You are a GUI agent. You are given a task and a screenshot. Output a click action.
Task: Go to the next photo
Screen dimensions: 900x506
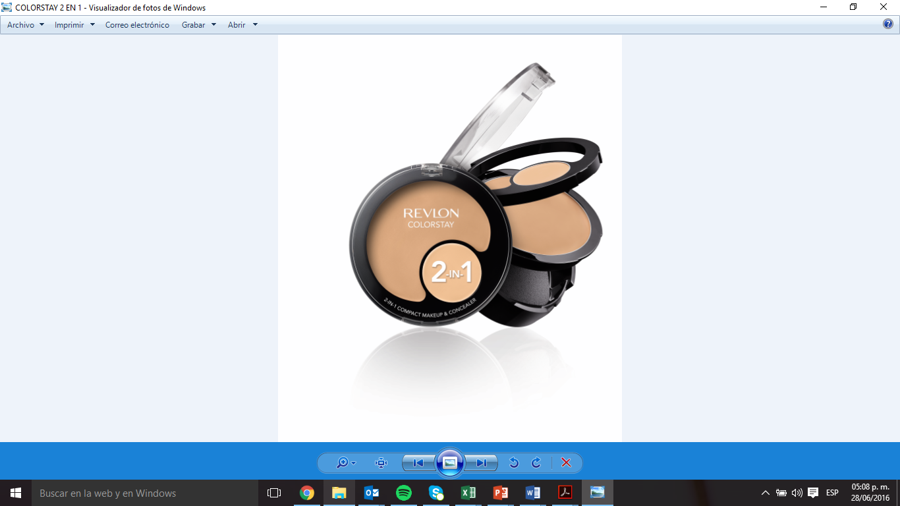tap(481, 463)
